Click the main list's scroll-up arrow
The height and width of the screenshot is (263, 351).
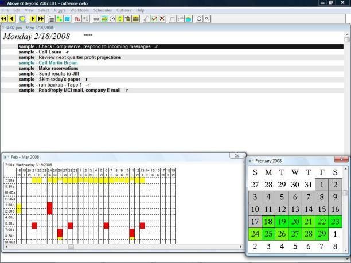pos(347,34)
